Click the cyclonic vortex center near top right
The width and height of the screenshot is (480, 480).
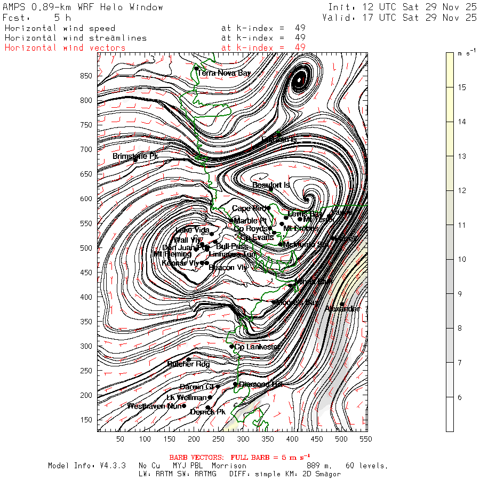299,80
